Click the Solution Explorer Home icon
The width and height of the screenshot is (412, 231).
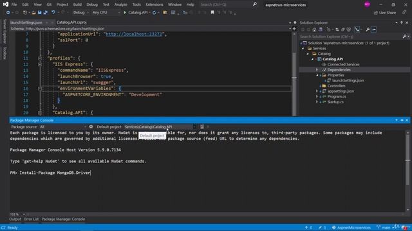[x=314, y=30]
